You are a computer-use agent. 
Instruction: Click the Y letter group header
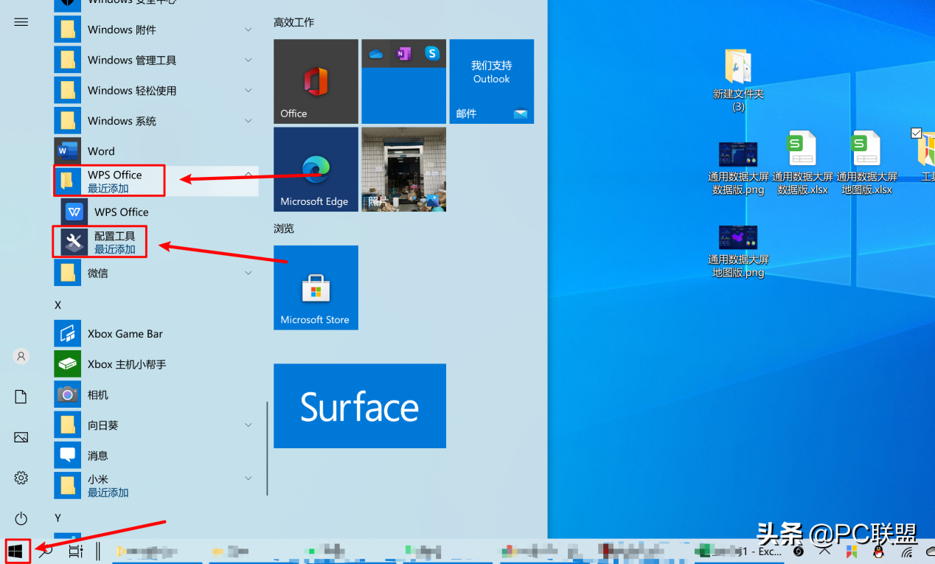[58, 518]
